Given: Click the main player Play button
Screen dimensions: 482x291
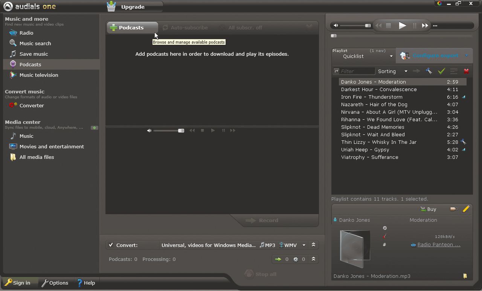Looking at the screenshot, I should point(403,26).
